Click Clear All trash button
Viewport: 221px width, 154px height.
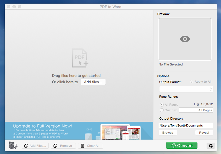point(91,146)
